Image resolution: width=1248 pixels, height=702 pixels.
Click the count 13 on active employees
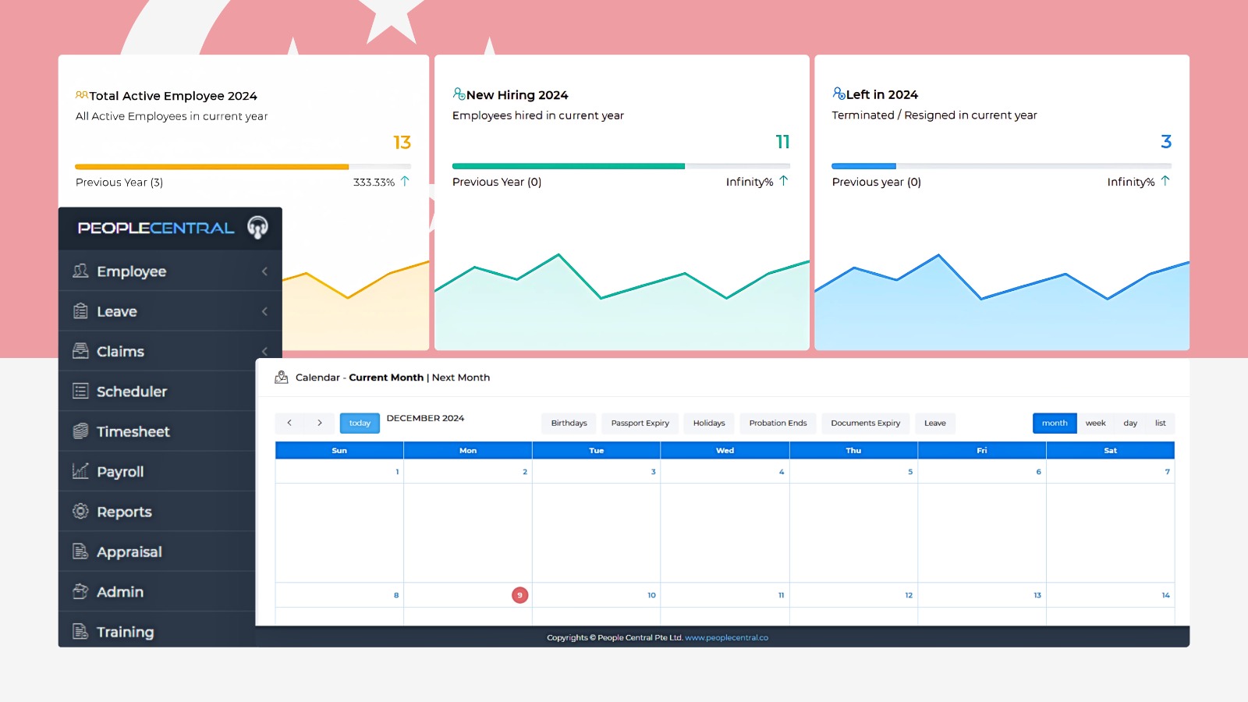pos(402,143)
